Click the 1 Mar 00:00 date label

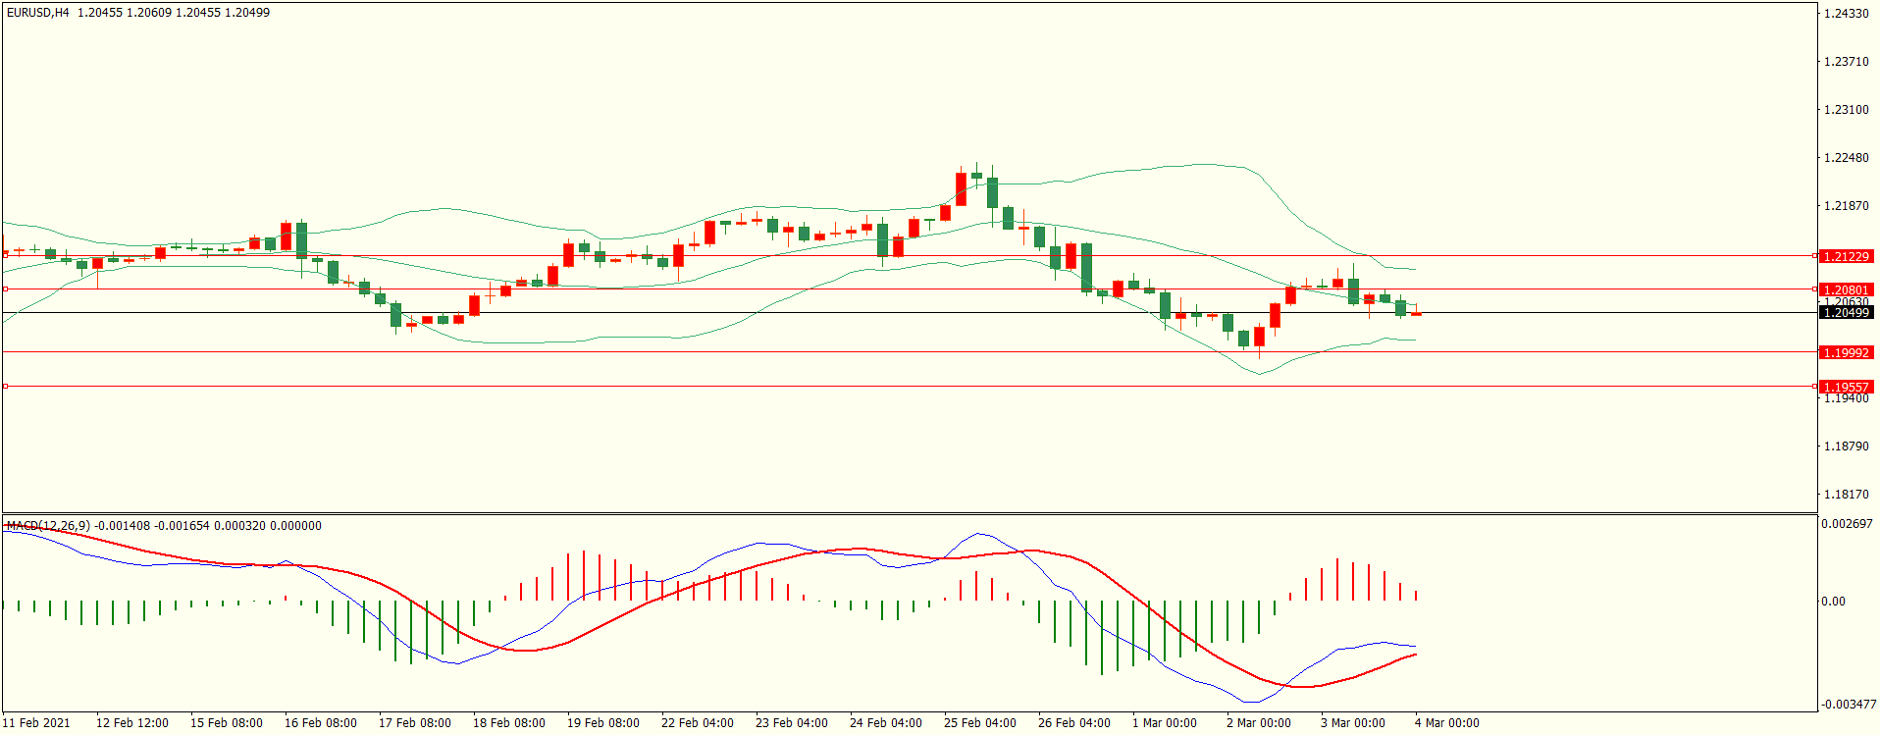pos(1164,723)
